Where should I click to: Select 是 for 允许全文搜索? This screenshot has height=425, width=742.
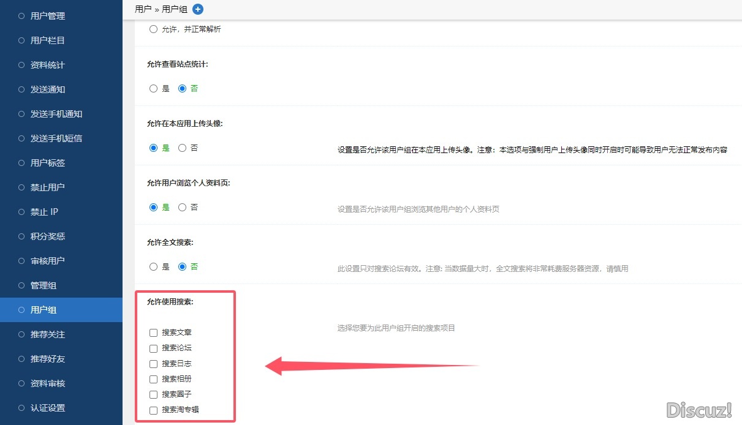tap(154, 267)
